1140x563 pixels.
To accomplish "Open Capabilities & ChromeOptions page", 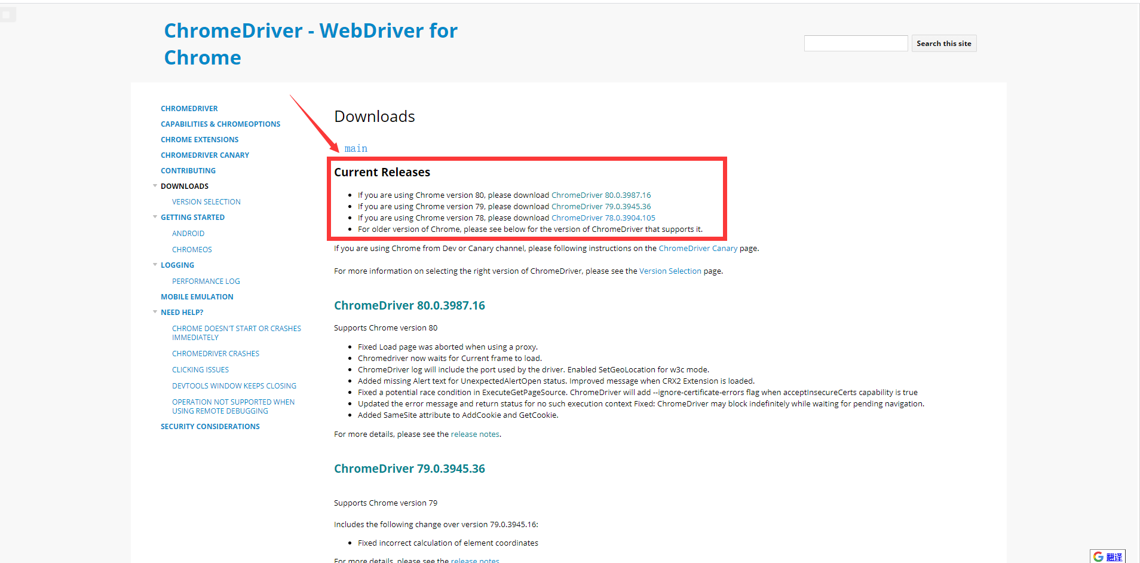I will tap(220, 124).
